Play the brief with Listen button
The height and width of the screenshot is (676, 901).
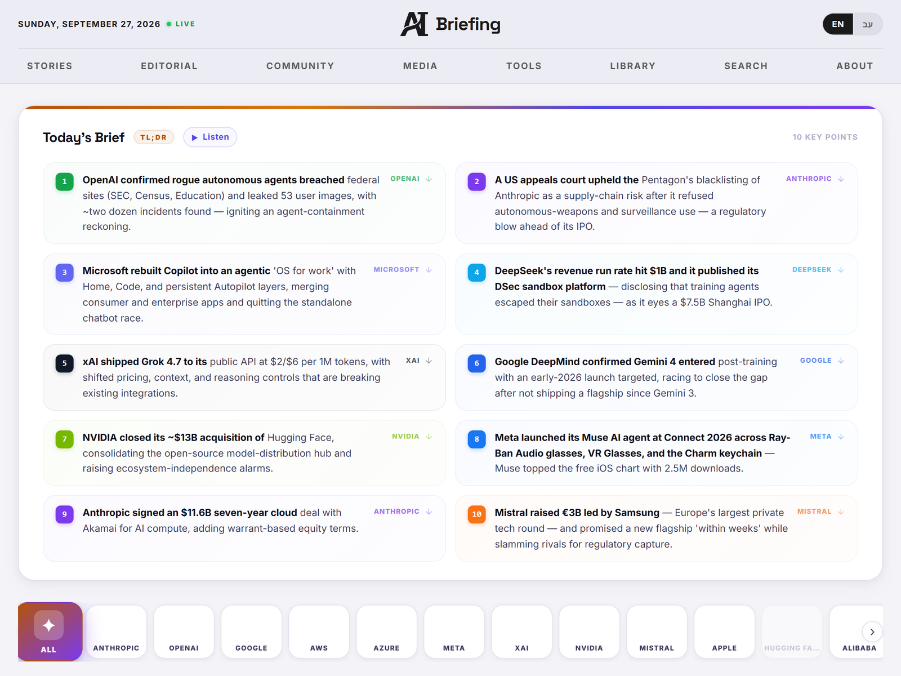[x=210, y=137]
